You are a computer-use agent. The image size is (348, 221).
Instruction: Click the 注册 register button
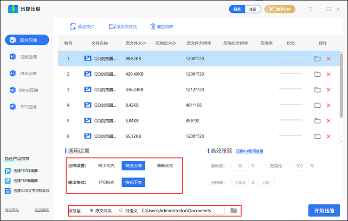click(253, 9)
